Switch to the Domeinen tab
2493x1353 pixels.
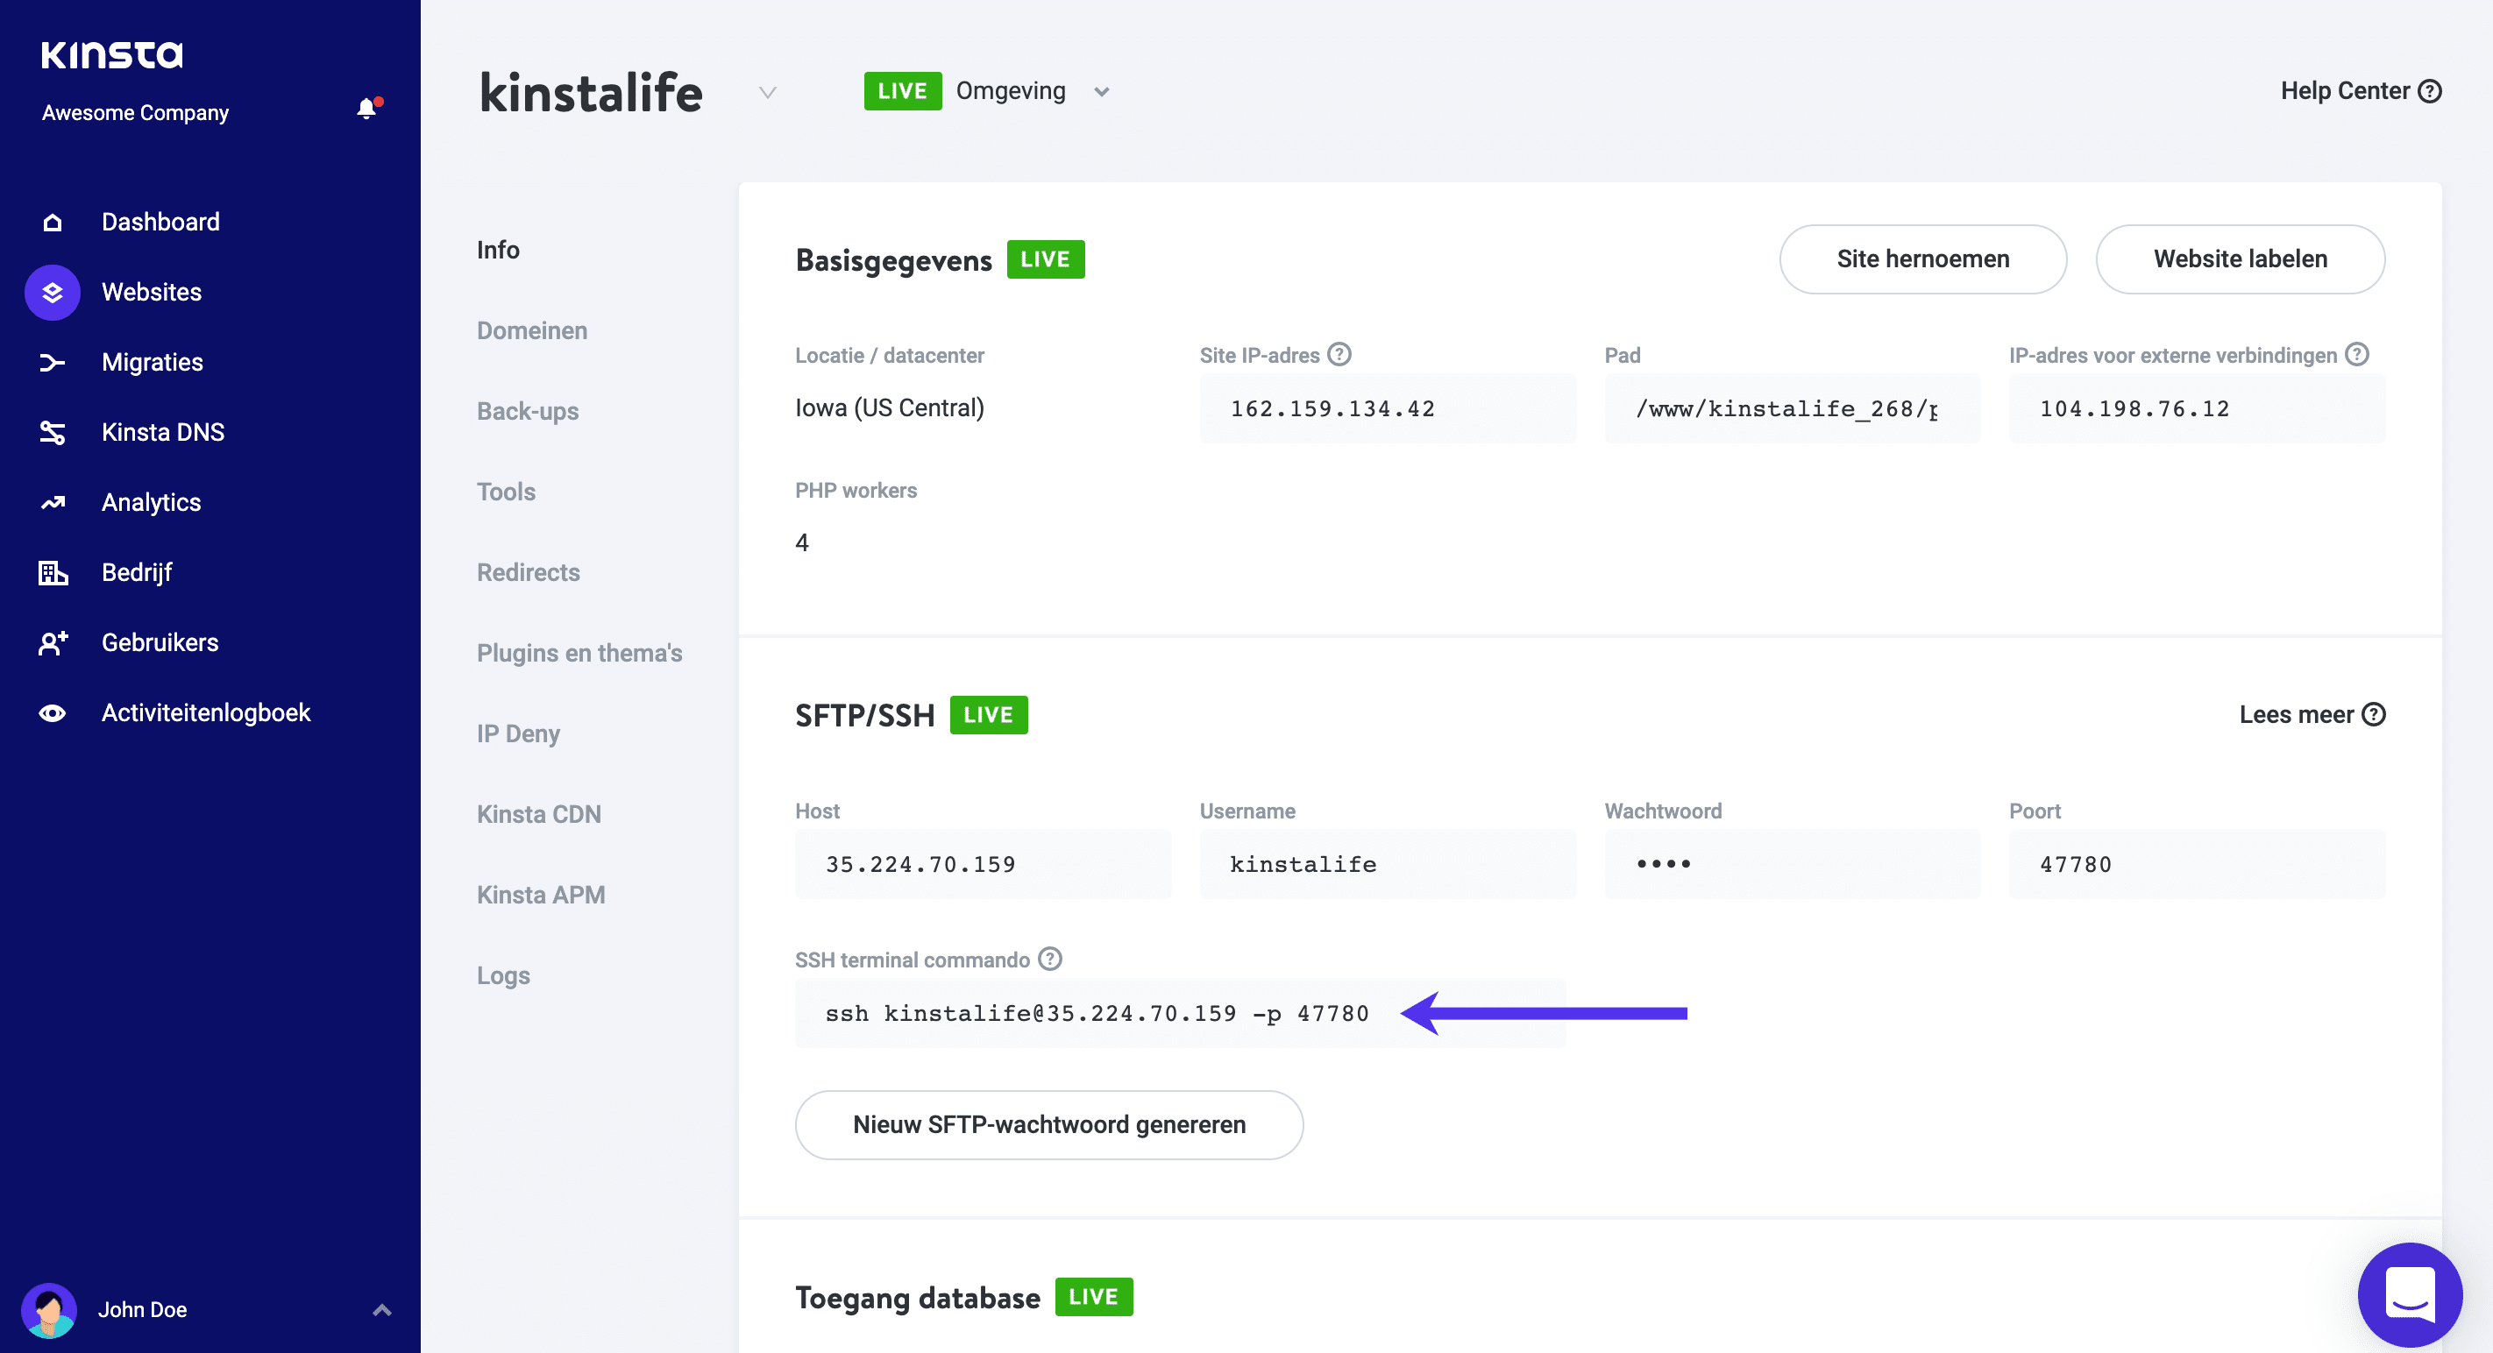(532, 330)
